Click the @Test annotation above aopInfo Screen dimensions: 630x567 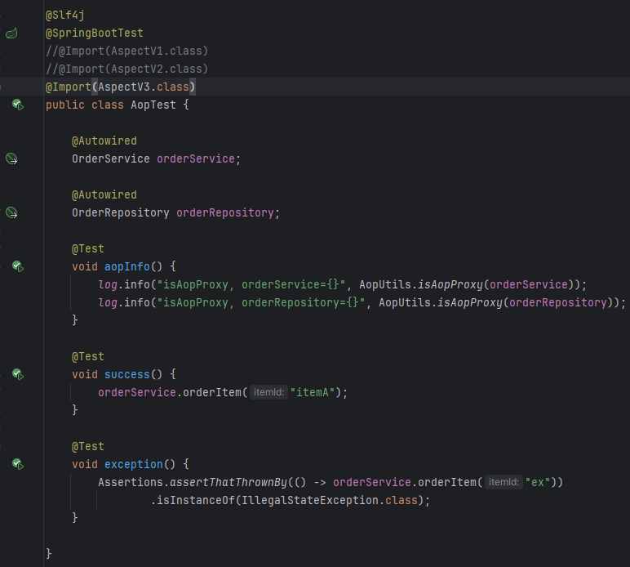point(88,249)
